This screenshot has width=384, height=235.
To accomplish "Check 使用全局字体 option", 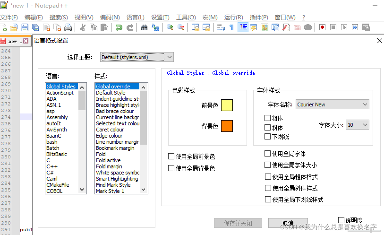I will (x=267, y=154).
